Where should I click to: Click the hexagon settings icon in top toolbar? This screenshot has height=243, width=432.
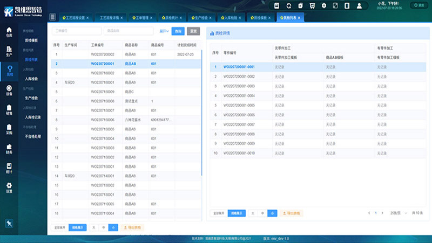pyautogui.click(x=324, y=5)
